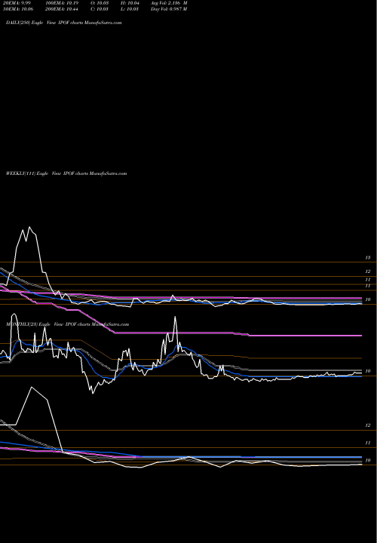Click the Avg Vol readout
This screenshot has width=377, height=543.
pos(169,3)
